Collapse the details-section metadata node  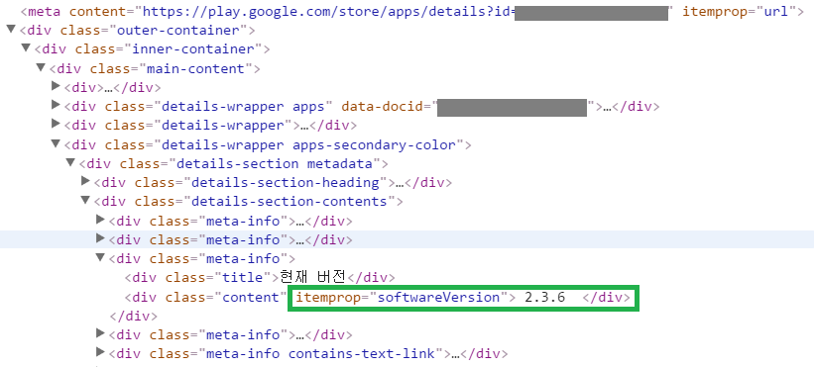(70, 163)
